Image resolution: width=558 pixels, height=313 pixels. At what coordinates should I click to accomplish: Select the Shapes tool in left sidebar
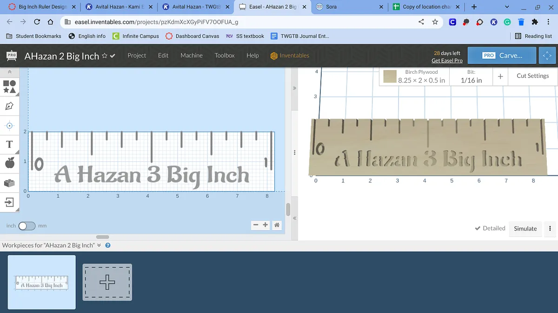[x=9, y=86]
